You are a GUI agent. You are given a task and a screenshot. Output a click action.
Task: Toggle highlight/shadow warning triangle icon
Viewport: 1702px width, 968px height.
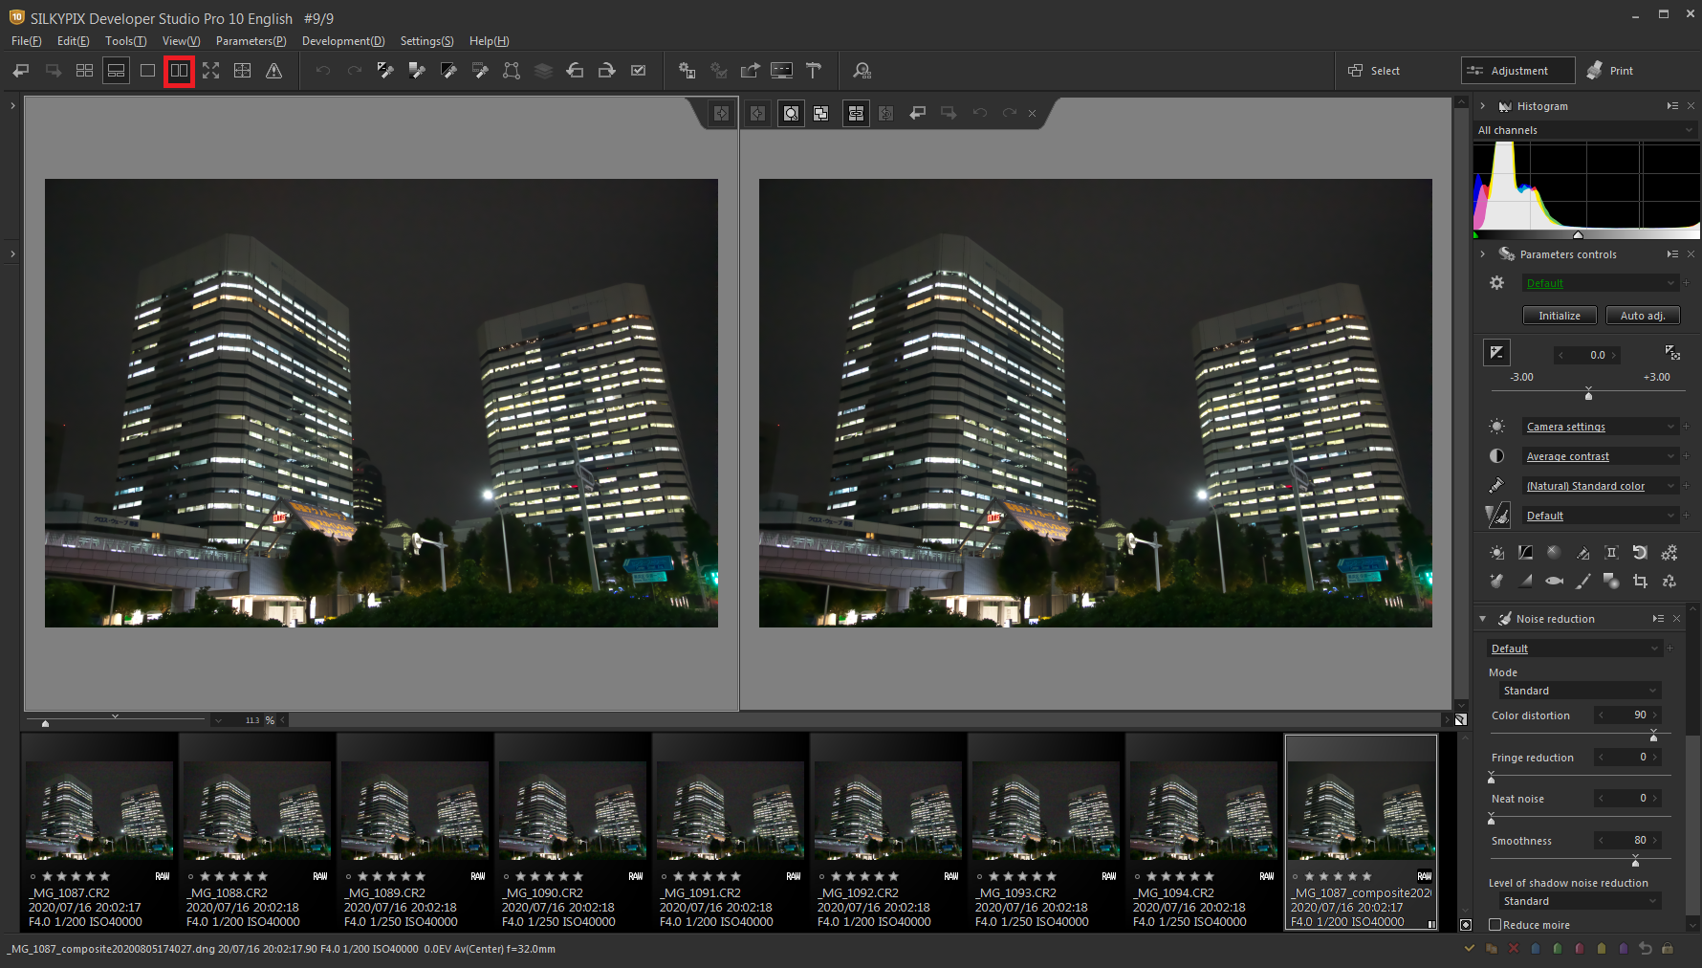(273, 71)
